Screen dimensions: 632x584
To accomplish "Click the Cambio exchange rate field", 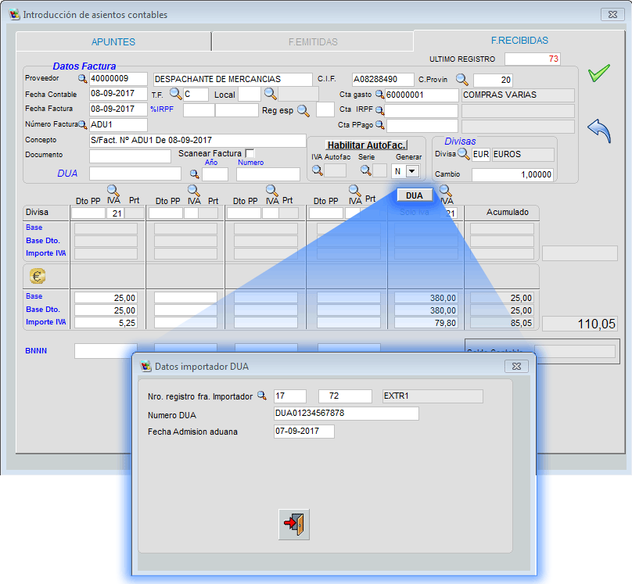I will tap(512, 175).
